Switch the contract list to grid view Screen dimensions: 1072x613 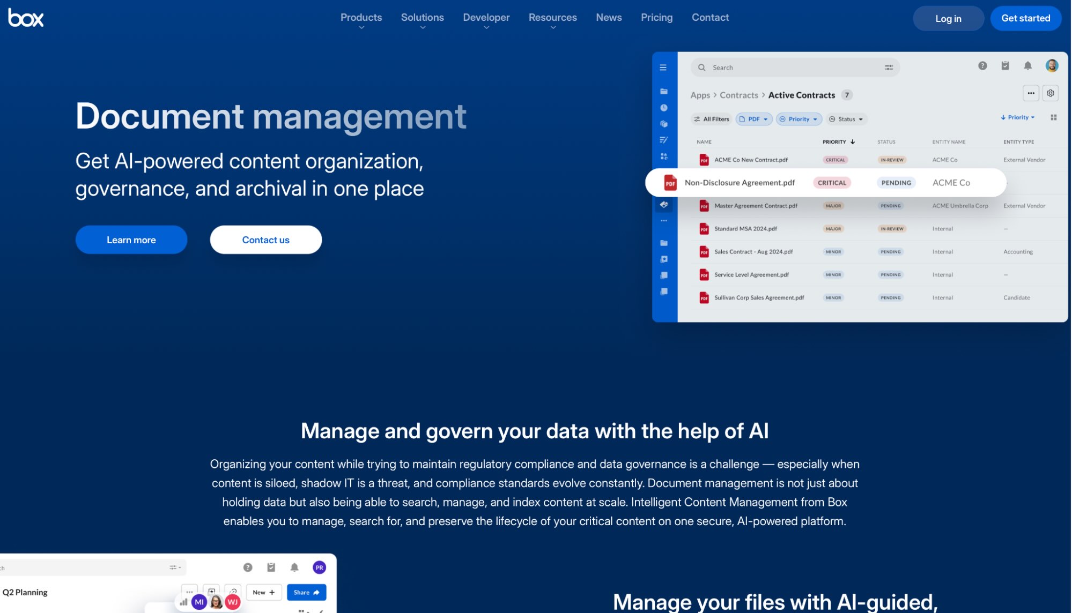point(1053,117)
